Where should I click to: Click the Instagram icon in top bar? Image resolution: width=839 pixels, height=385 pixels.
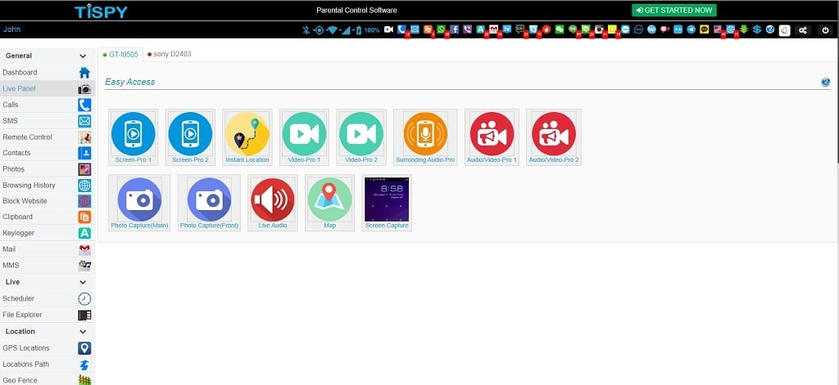point(599,29)
